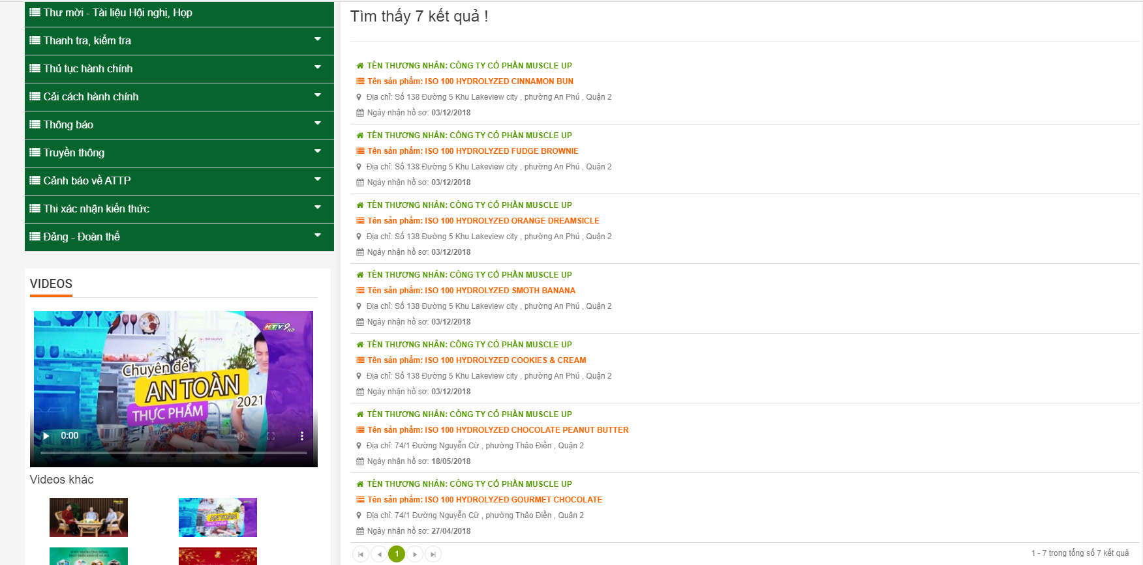Screen dimensions: 1143x565
Task: Click home icon of CINNAMON BUN result
Action: point(360,66)
